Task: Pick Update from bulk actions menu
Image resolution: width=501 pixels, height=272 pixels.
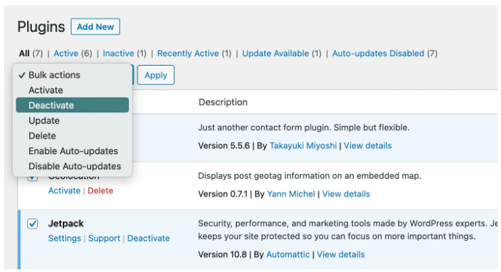Action: [x=44, y=120]
